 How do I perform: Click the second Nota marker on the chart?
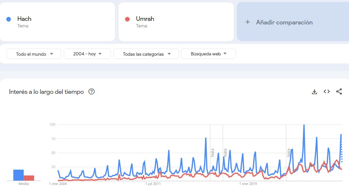point(225,153)
